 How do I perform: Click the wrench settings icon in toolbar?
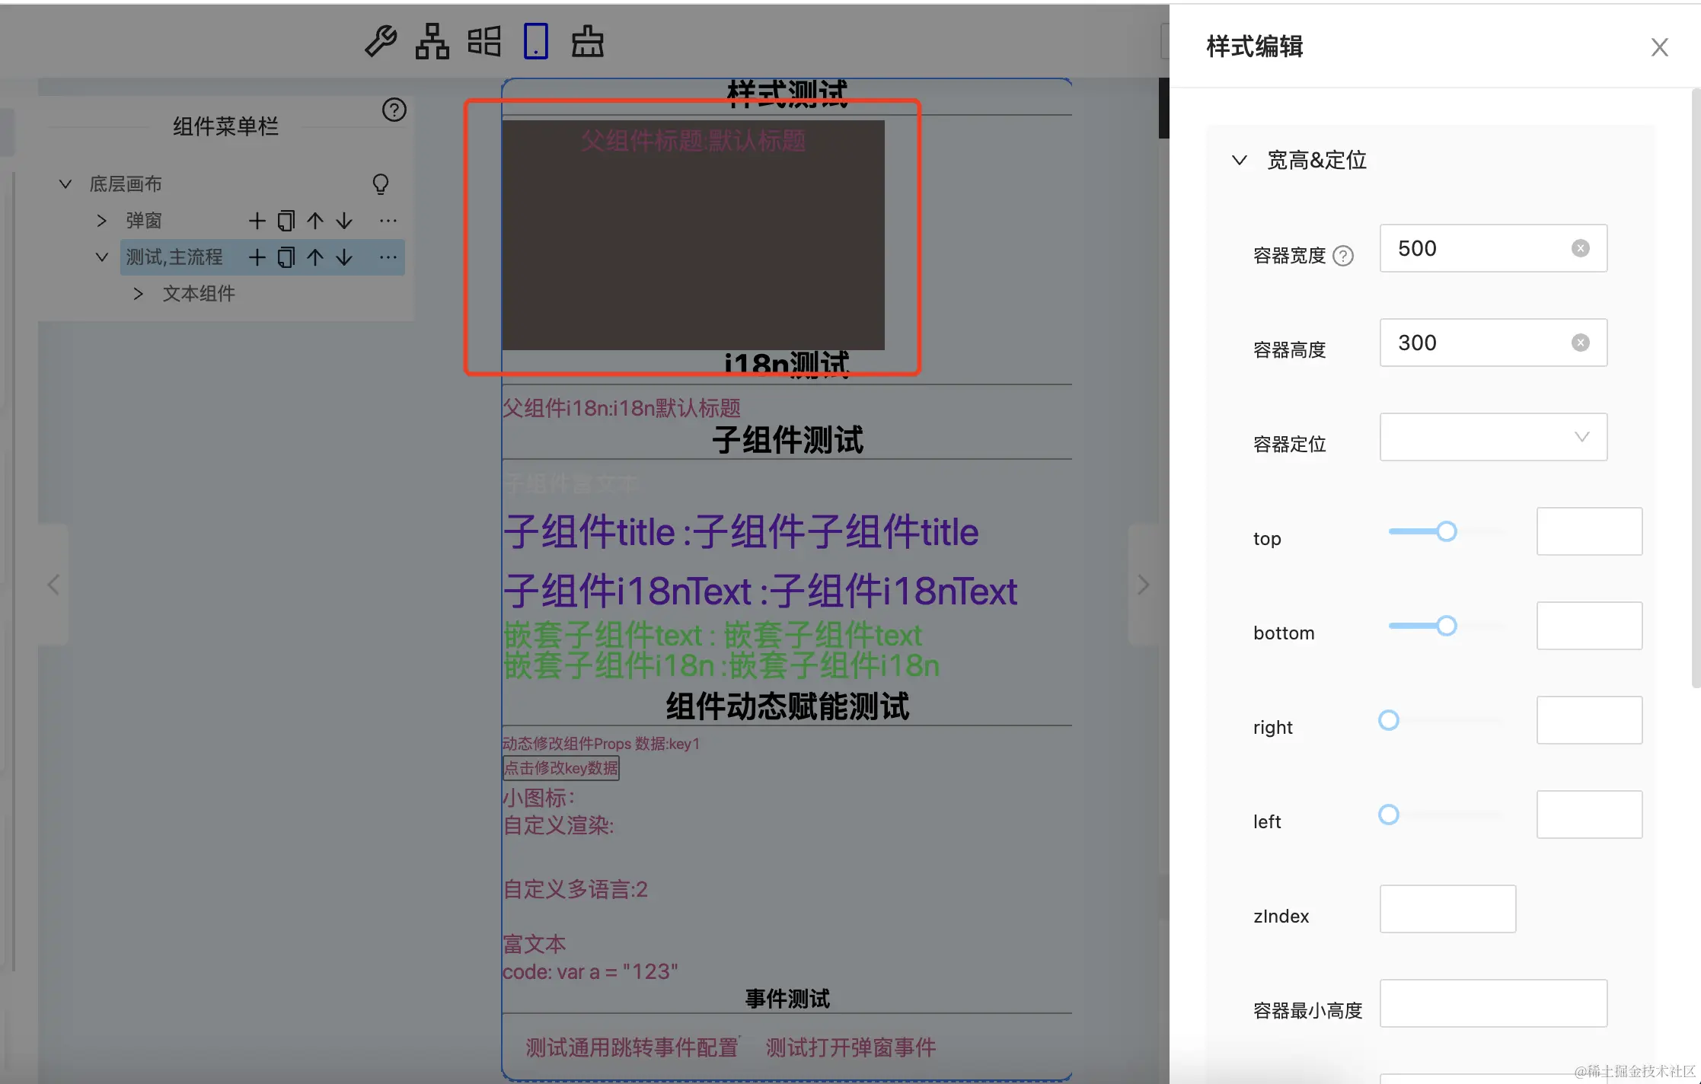tap(381, 41)
